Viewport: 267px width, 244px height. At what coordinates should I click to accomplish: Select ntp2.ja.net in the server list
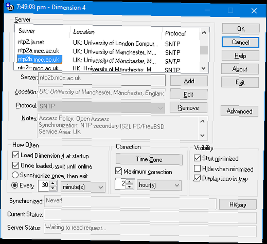click(31, 42)
